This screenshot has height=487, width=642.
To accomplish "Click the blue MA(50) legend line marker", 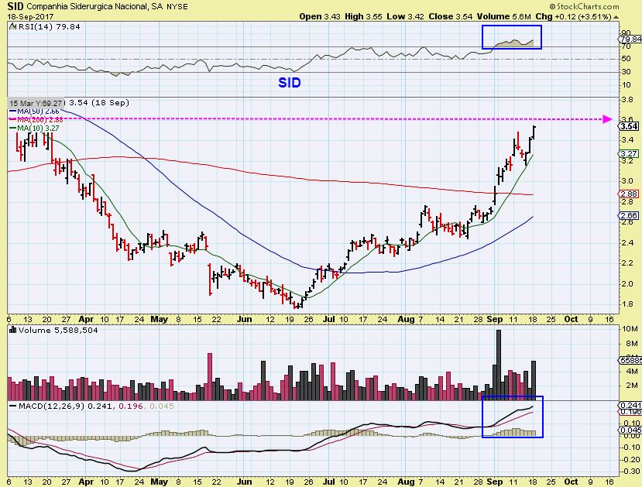I will point(13,111).
